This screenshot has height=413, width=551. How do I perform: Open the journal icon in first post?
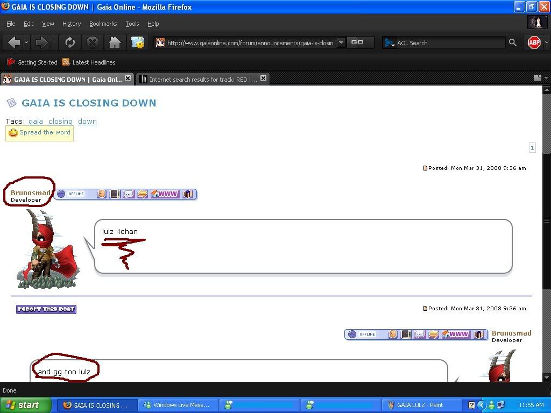[x=115, y=194]
